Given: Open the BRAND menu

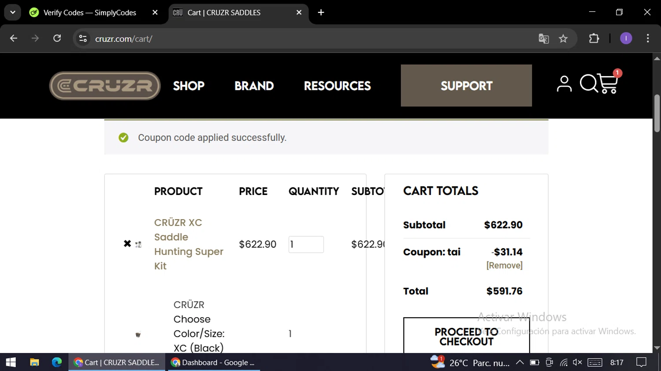Looking at the screenshot, I should coord(254,86).
